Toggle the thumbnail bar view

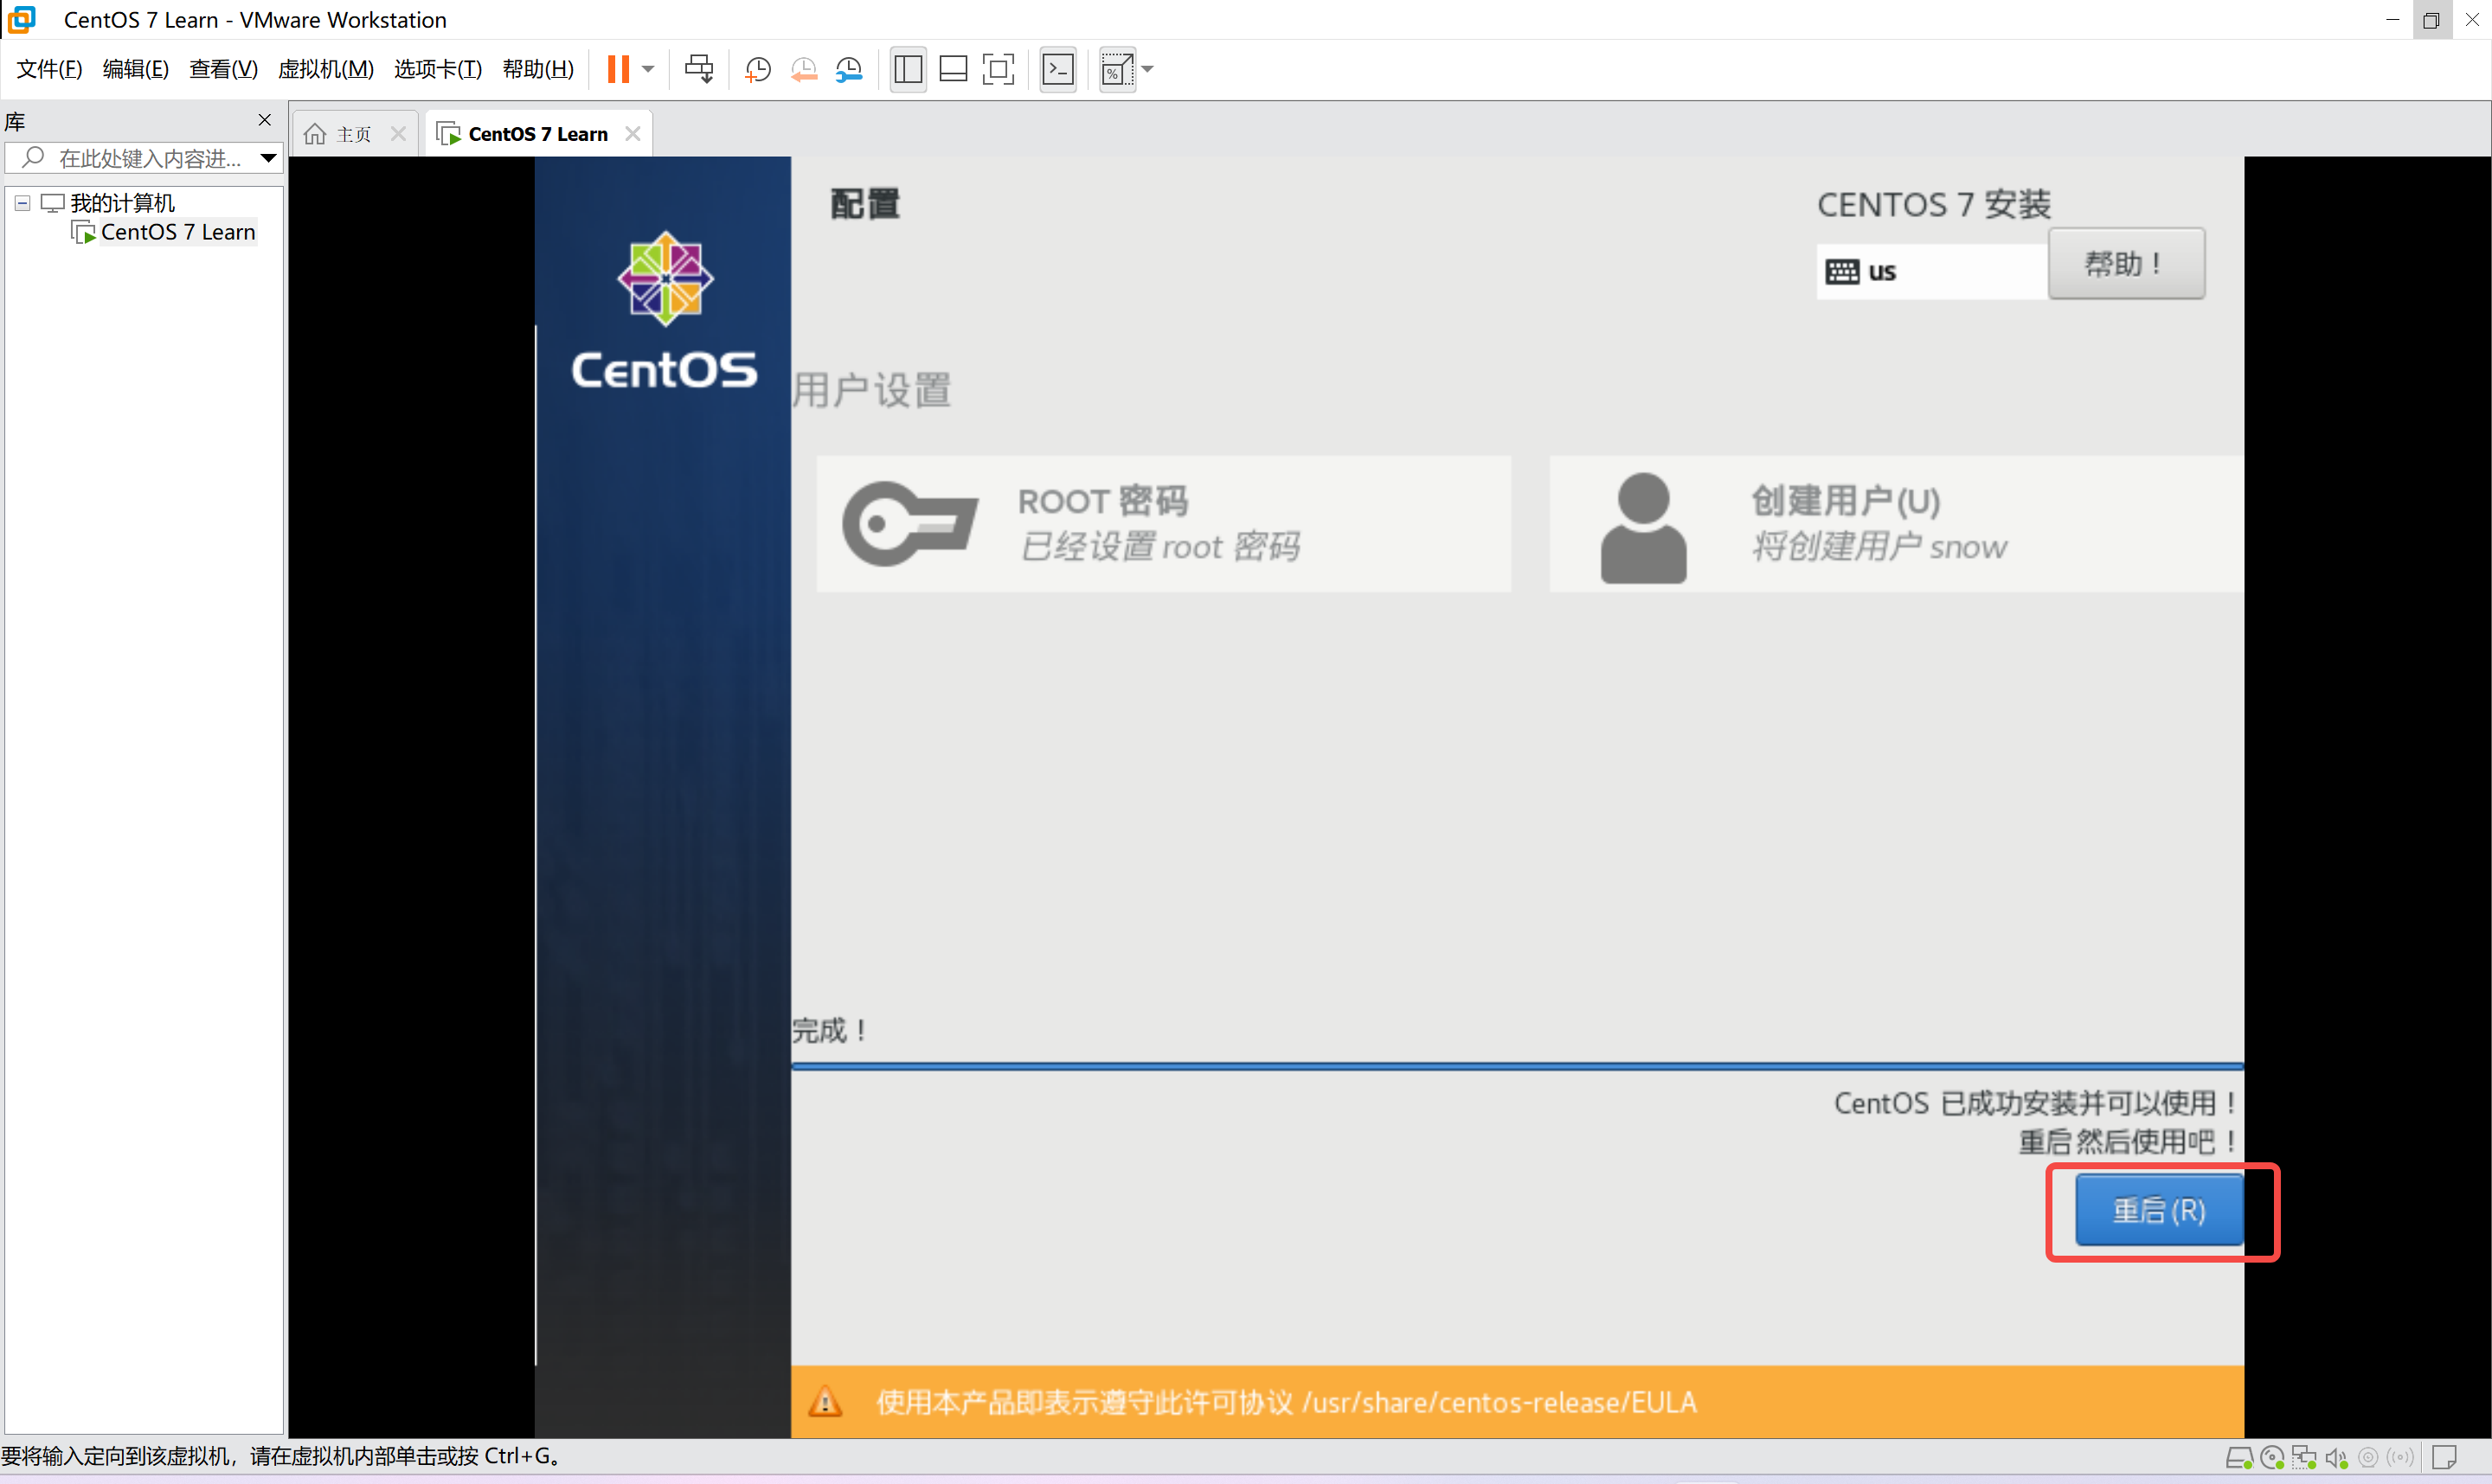(x=954, y=69)
